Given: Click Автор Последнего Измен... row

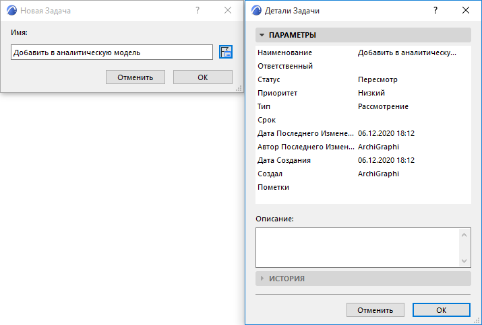Looking at the screenshot, I should click(363, 147).
